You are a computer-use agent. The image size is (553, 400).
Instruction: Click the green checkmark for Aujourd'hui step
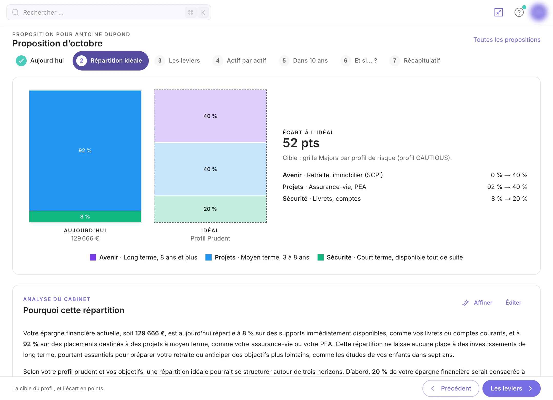click(21, 61)
